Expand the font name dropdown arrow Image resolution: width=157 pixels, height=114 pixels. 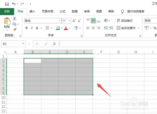60,21
